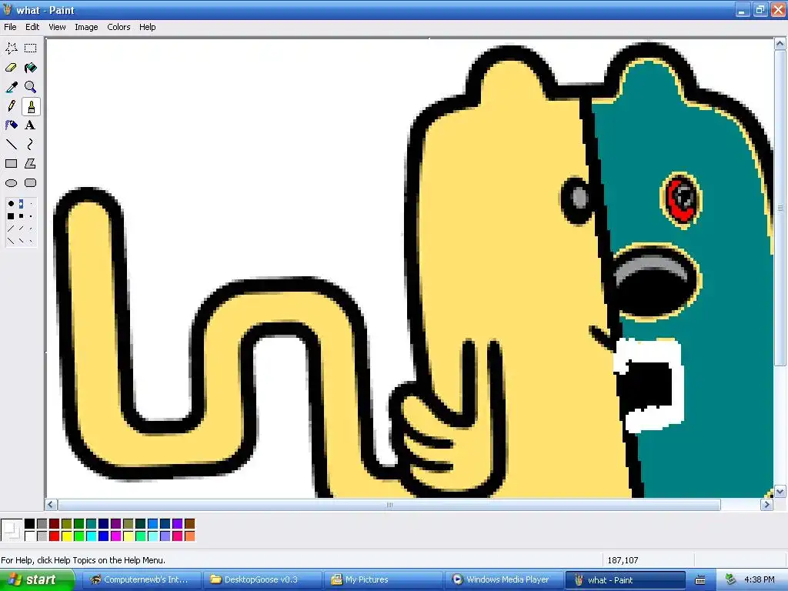Select the Polygon shape tool
This screenshot has width=788, height=591.
31,164
